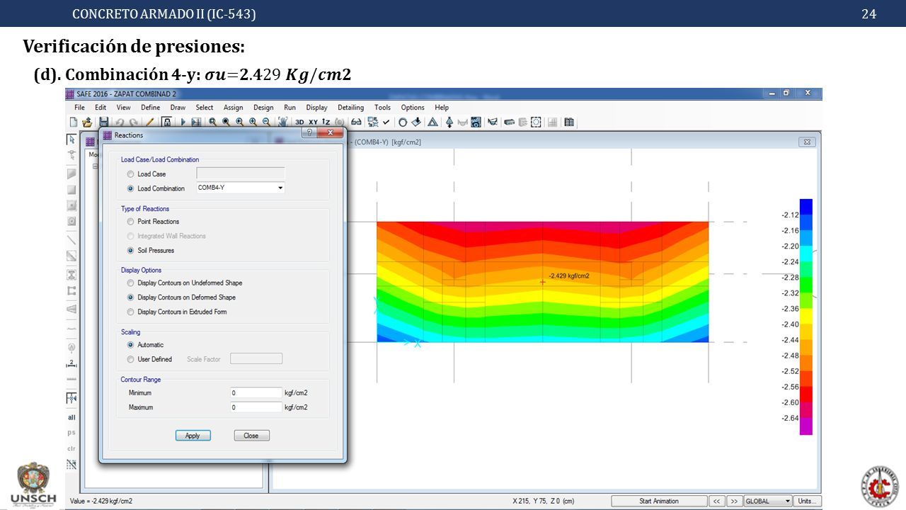Click the 'Value = -2.429 kgf/cm2' status text
Image resolution: width=906 pixels, height=510 pixels.
(101, 501)
